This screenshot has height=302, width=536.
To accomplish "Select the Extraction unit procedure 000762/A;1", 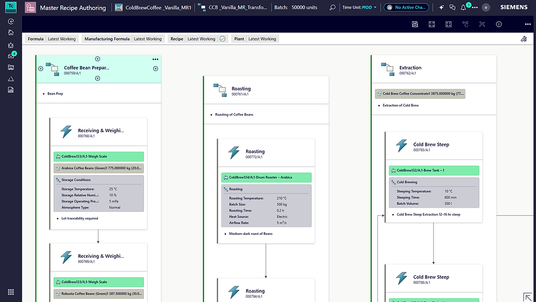I will click(x=434, y=69).
